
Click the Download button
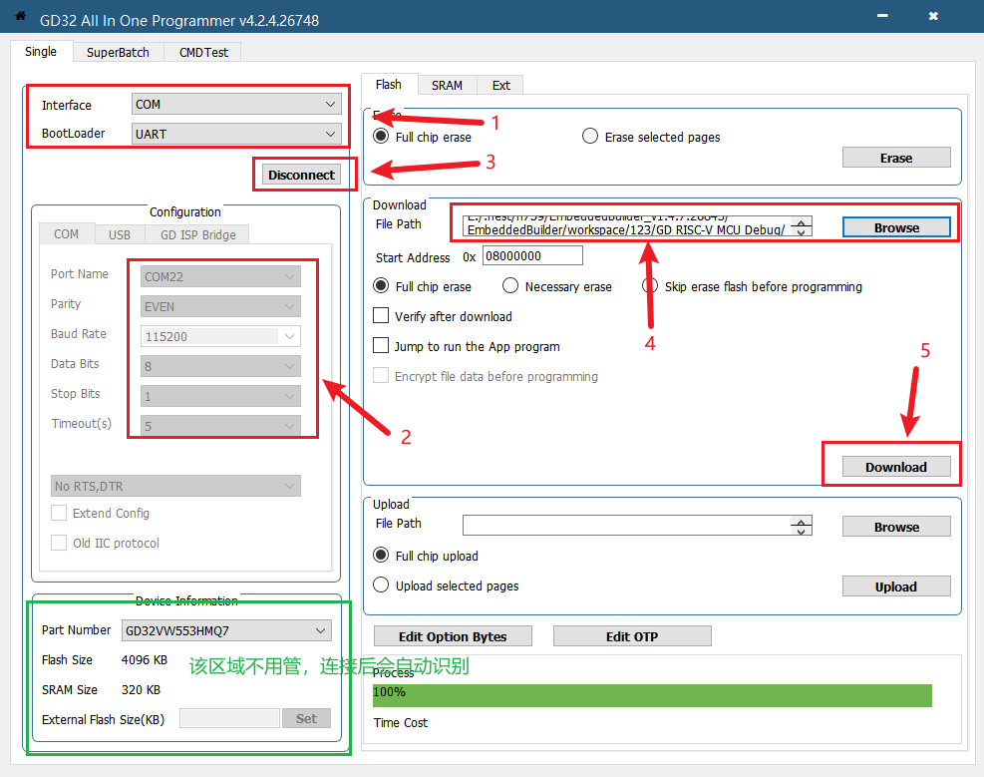[x=895, y=467]
